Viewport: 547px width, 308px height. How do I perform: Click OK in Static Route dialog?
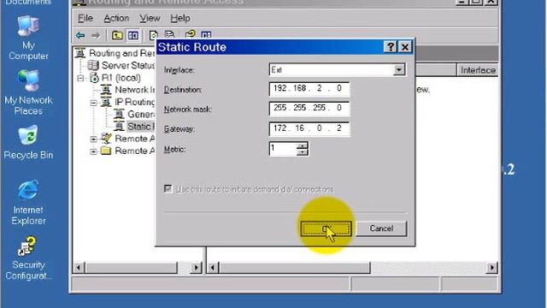click(326, 228)
